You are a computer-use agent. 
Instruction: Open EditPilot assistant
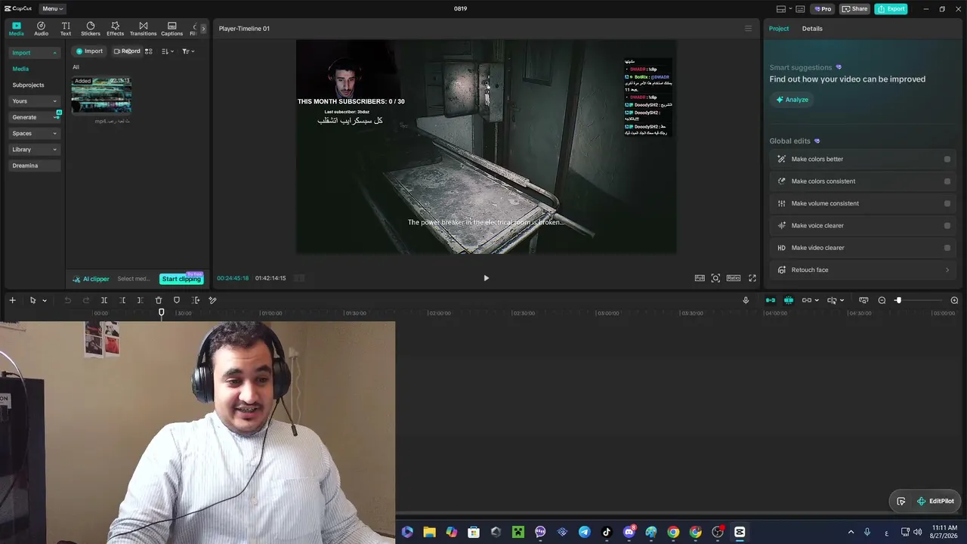pyautogui.click(x=935, y=501)
